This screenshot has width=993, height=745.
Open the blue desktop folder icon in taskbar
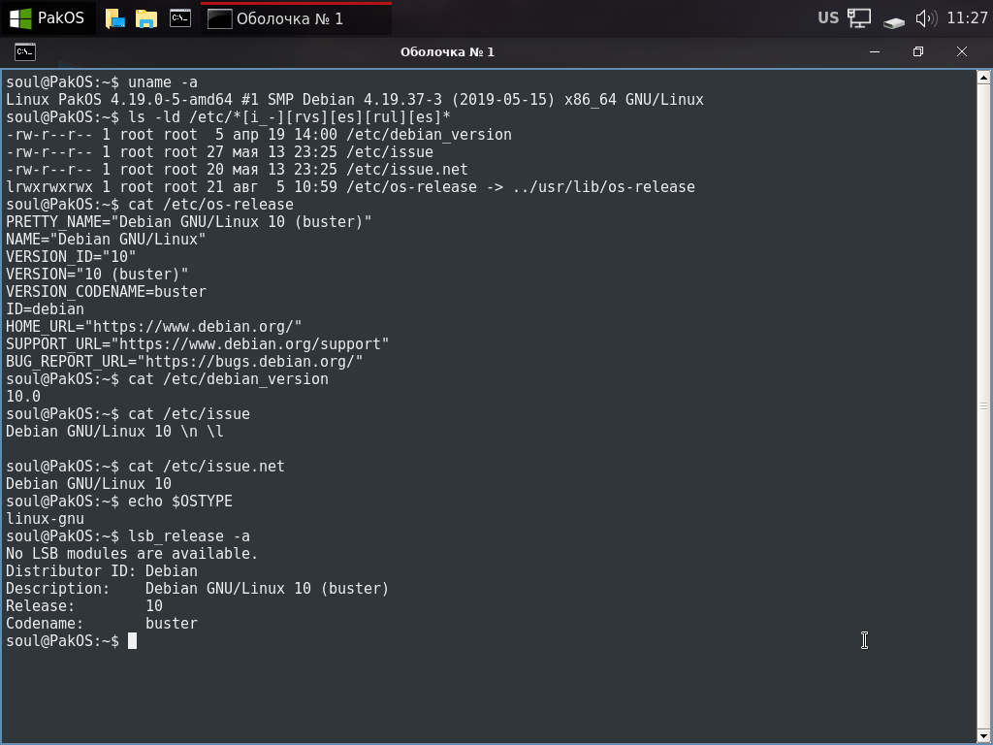pyautogui.click(x=114, y=18)
